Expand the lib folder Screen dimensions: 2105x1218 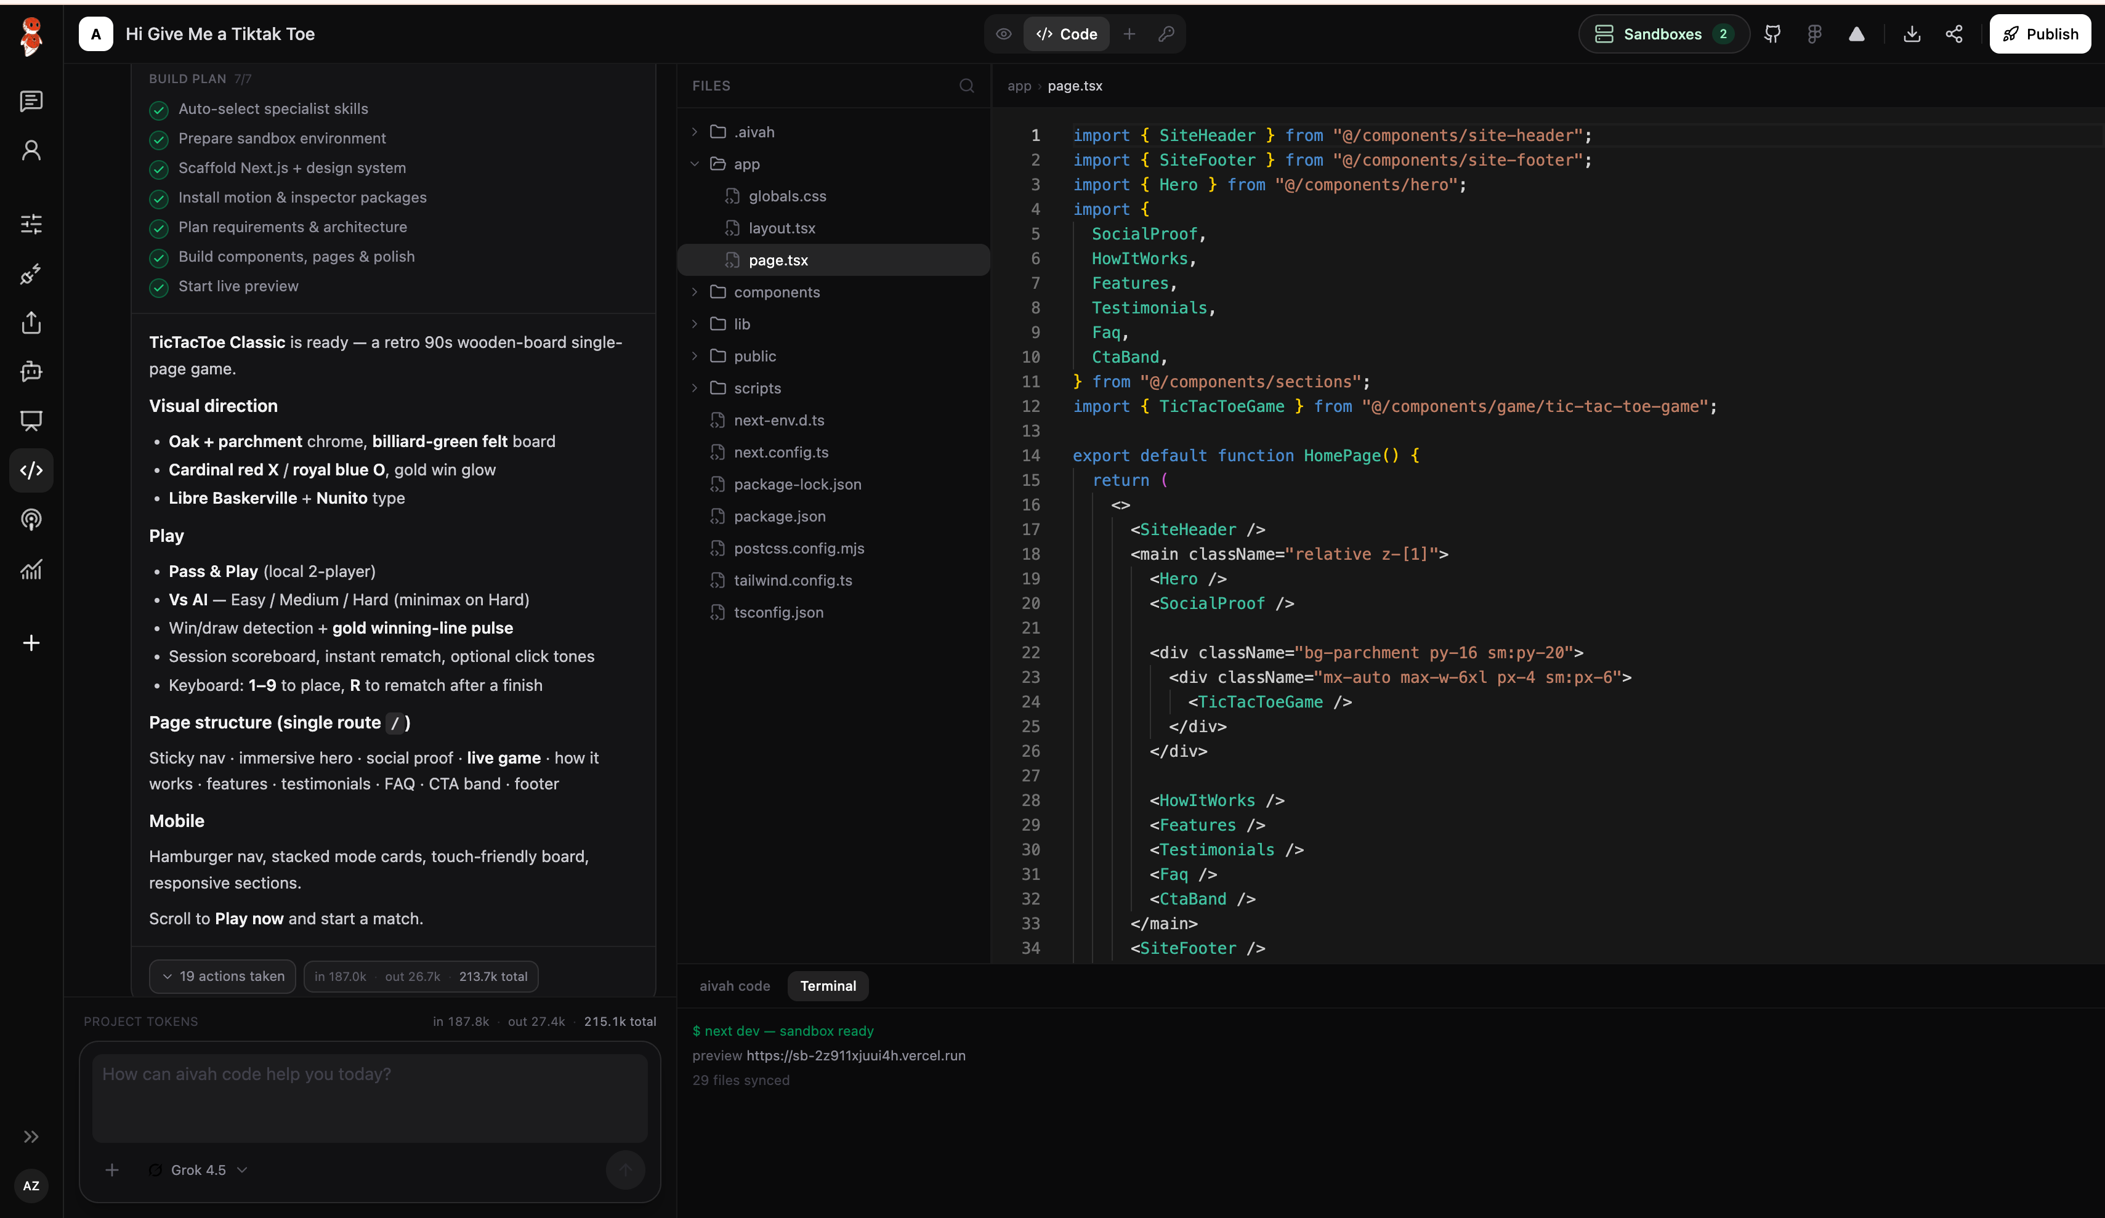[x=833, y=324]
